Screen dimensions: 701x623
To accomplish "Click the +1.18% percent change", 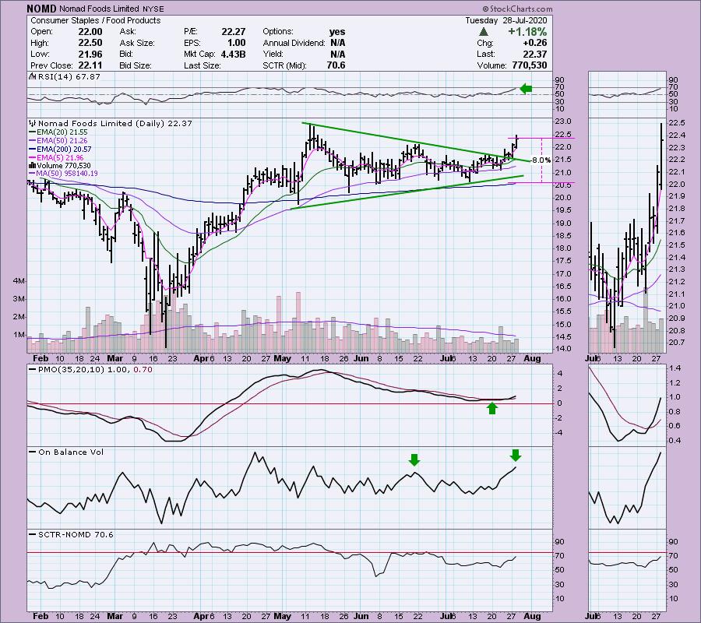I will 527,32.
